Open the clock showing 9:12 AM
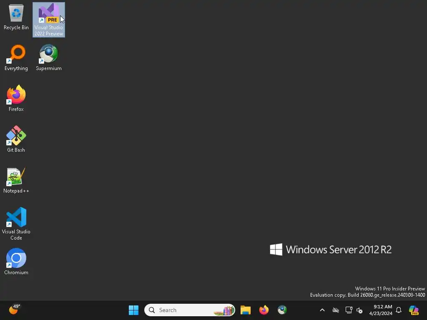Screen dimensions: 427x320 click(381, 310)
